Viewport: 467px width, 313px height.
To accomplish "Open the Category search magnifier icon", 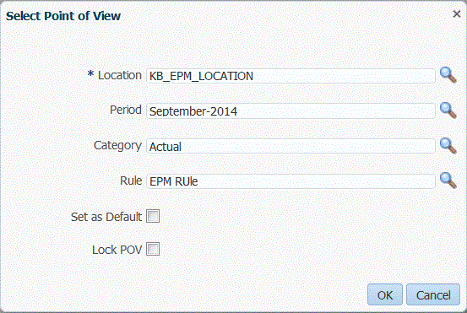I will [x=448, y=145].
